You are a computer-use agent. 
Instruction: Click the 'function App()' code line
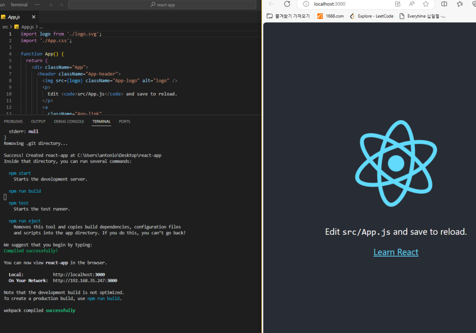pos(42,54)
